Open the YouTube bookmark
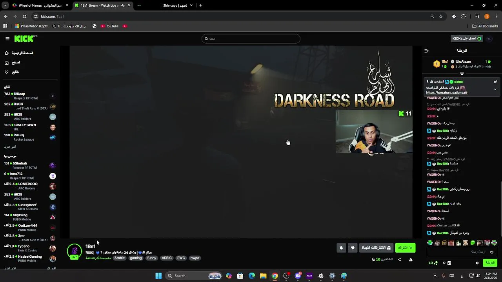 109,26
